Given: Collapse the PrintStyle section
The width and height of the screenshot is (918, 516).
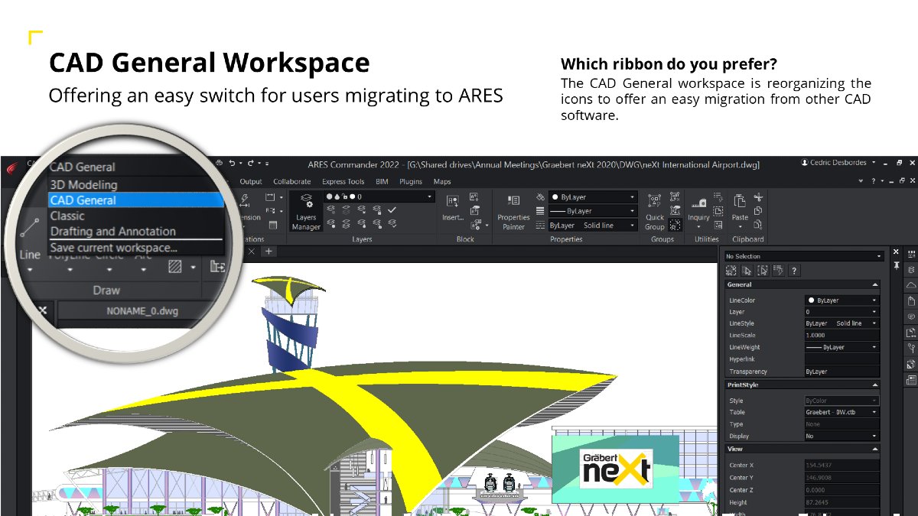Looking at the screenshot, I should 875,385.
